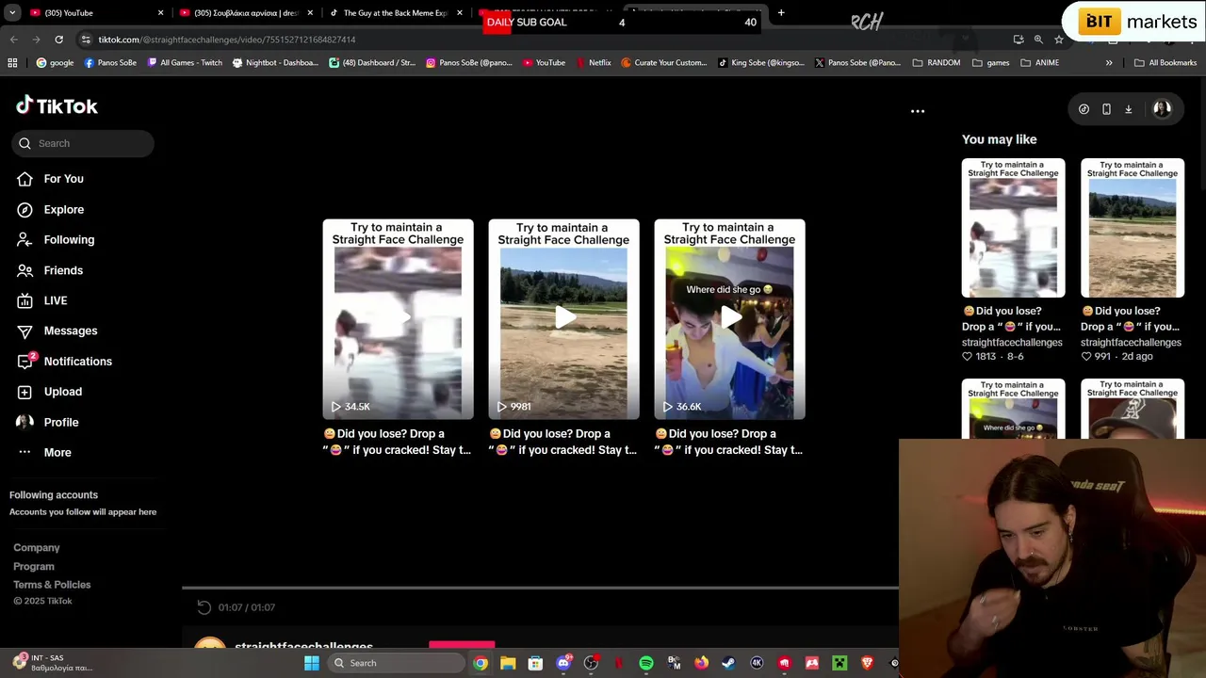
Task: Play the suggested video with 9981 views
Action: click(563, 319)
